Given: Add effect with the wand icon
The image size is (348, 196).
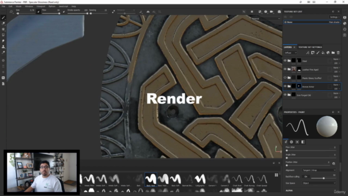Looking at the screenshot, I should click(x=308, y=53).
